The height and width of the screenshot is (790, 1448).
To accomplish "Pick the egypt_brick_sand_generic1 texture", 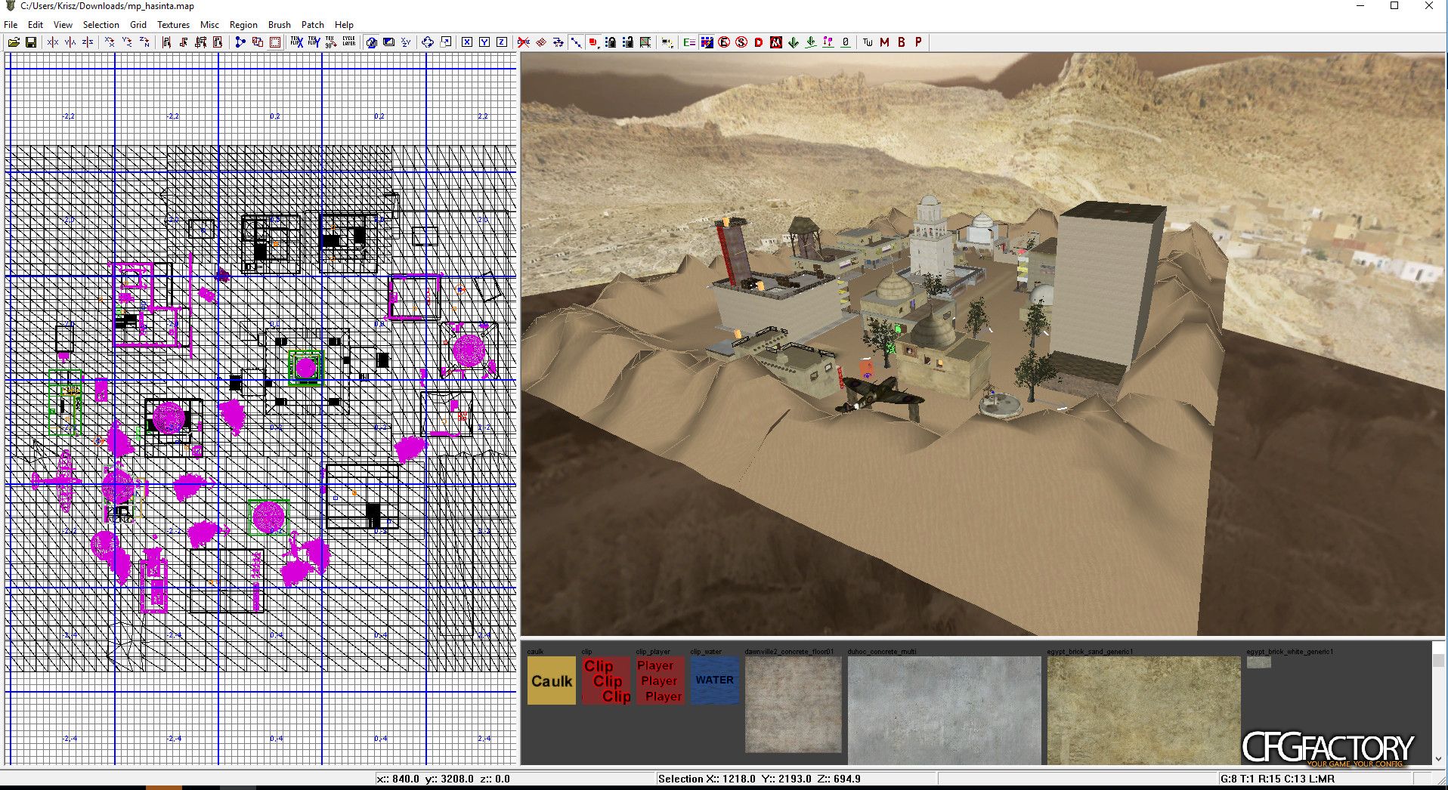I will [1144, 711].
